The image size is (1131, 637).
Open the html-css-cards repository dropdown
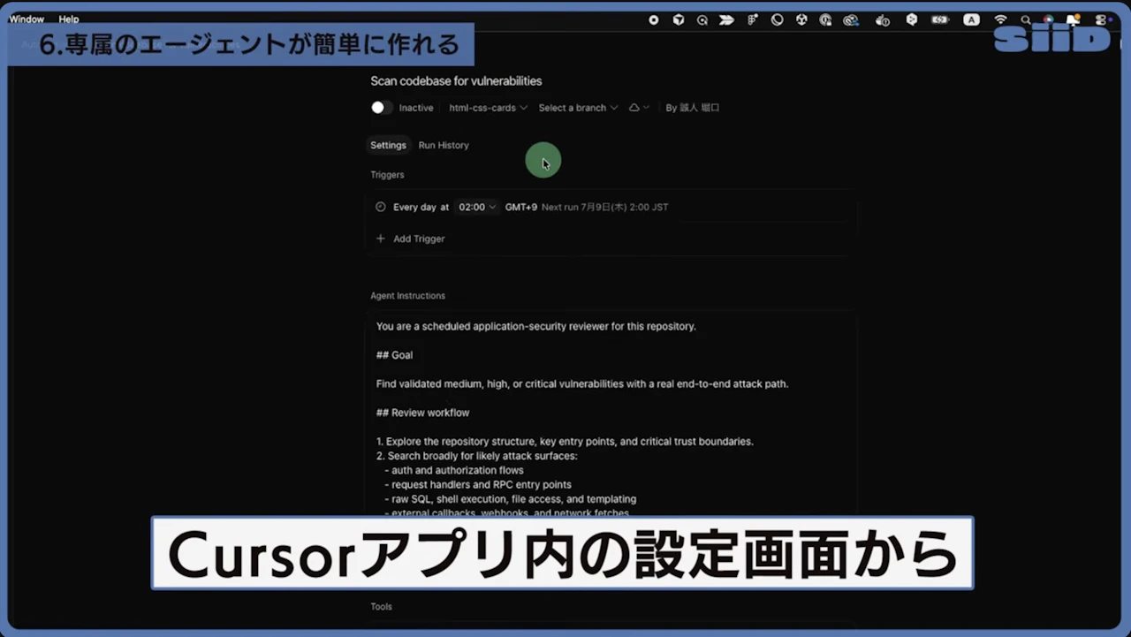488,108
